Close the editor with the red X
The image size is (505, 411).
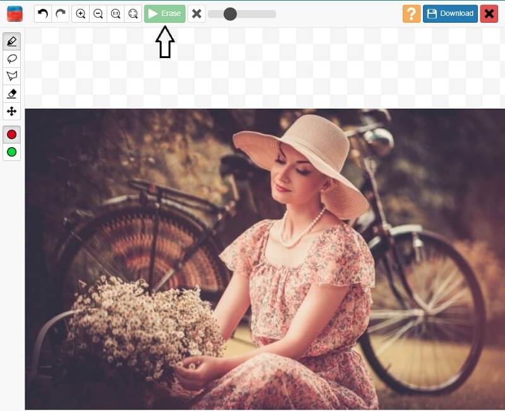(490, 13)
